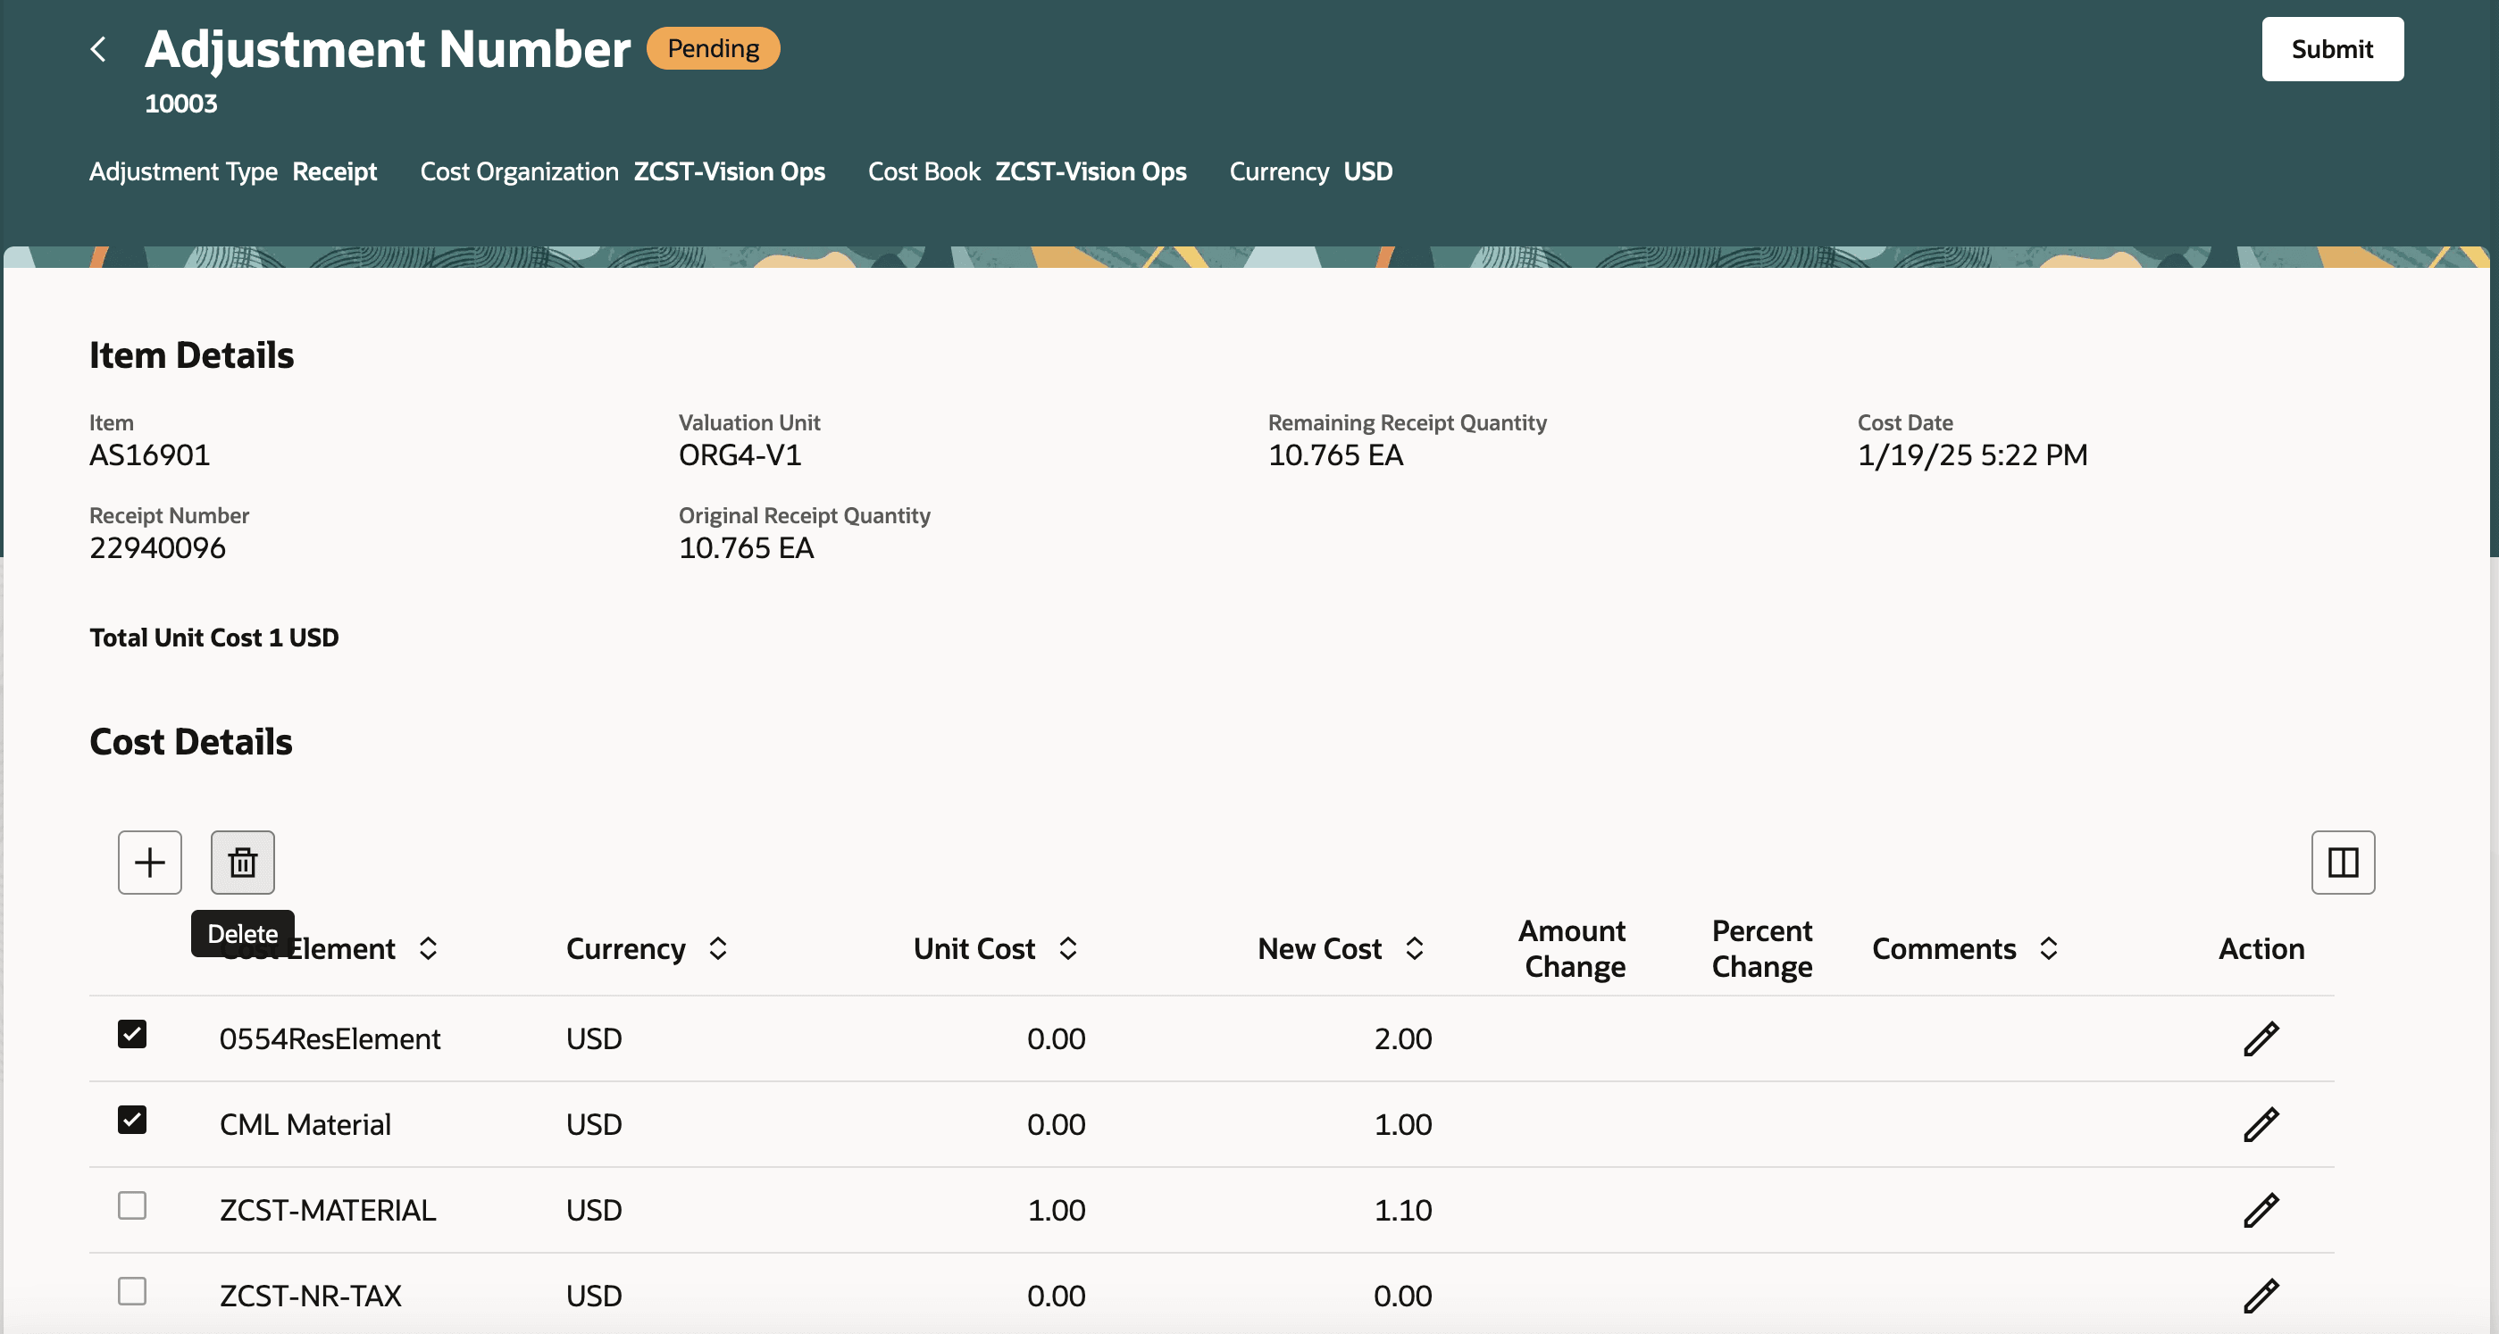Select the ZCST-NR-TAX row checkbox
2499x1334 pixels.
[132, 1291]
